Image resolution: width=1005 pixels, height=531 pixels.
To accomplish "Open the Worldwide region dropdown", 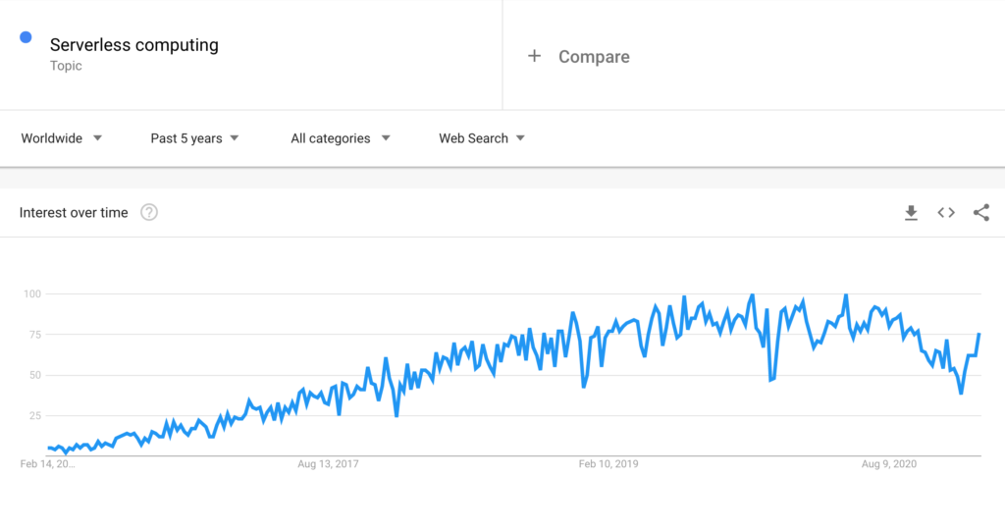I will click(62, 138).
